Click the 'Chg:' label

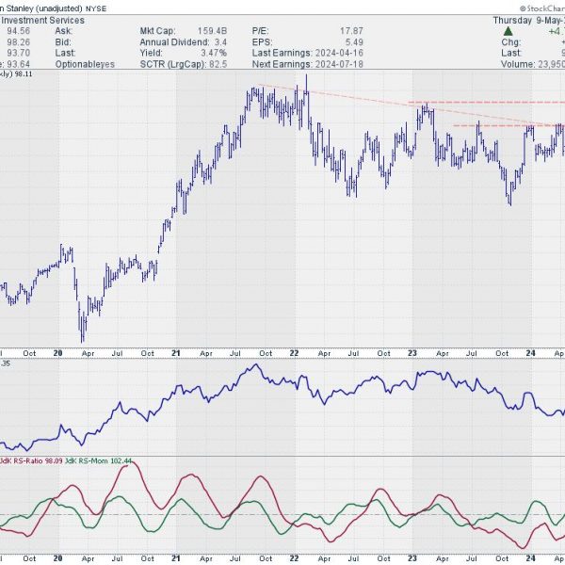(511, 42)
